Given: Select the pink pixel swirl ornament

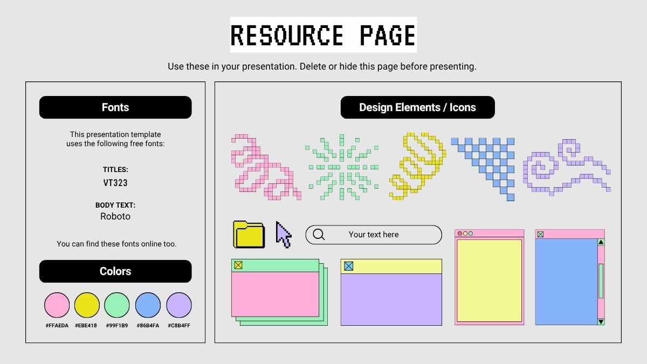Looking at the screenshot, I should click(x=265, y=168).
